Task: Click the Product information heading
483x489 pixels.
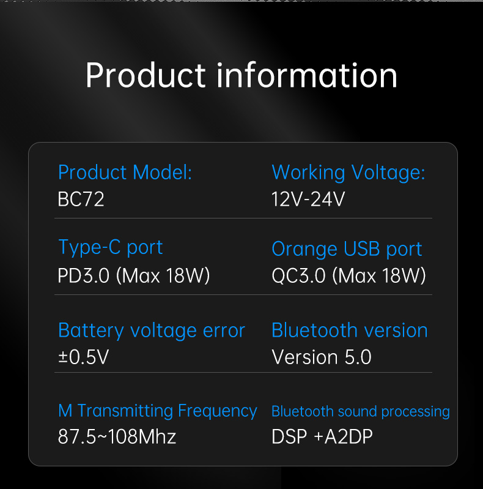Action: [x=242, y=75]
